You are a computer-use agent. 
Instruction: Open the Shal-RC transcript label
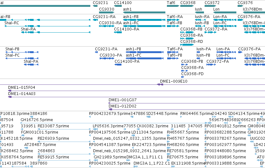[12, 23]
